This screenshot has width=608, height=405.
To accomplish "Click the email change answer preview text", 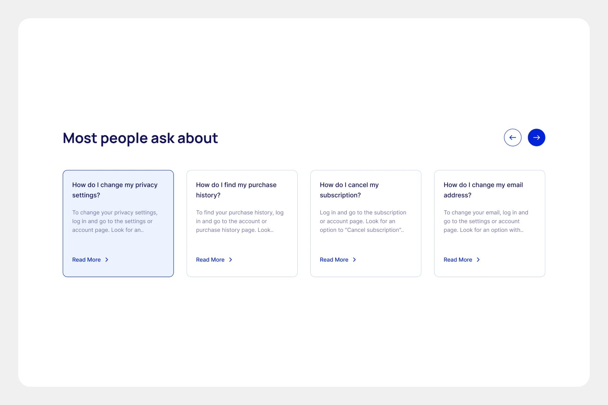I will pyautogui.click(x=486, y=221).
